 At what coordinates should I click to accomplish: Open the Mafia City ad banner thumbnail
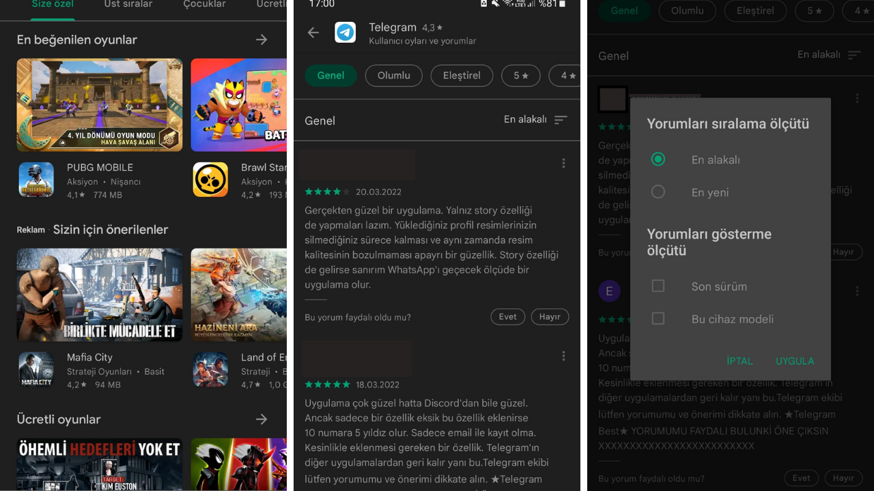[x=100, y=295]
